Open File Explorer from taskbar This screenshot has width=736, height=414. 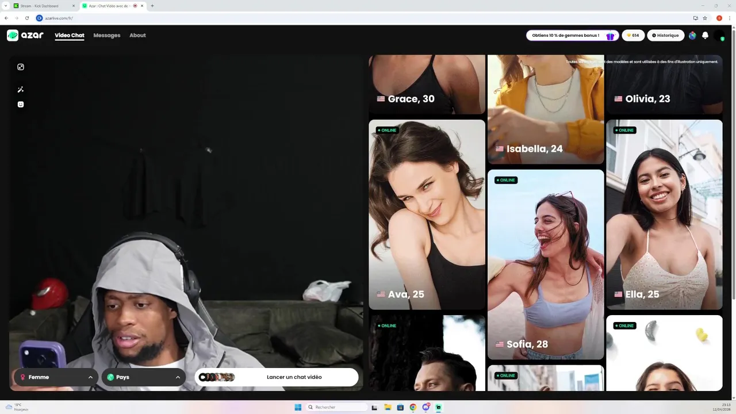pyautogui.click(x=388, y=407)
